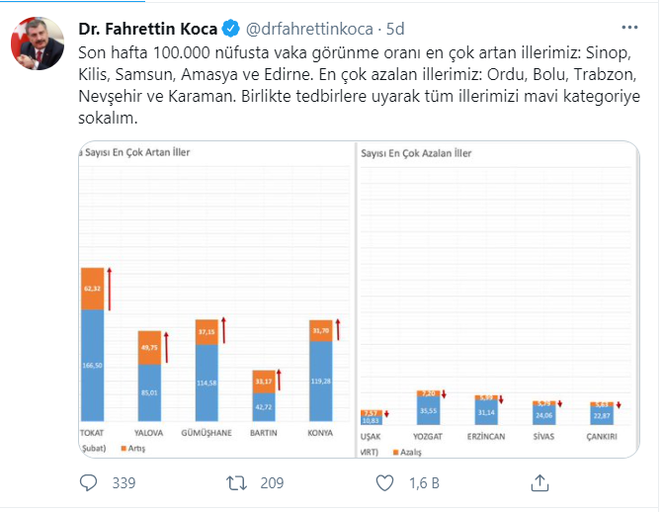Click the reply speech bubble icon
662x512 pixels.
click(x=88, y=482)
